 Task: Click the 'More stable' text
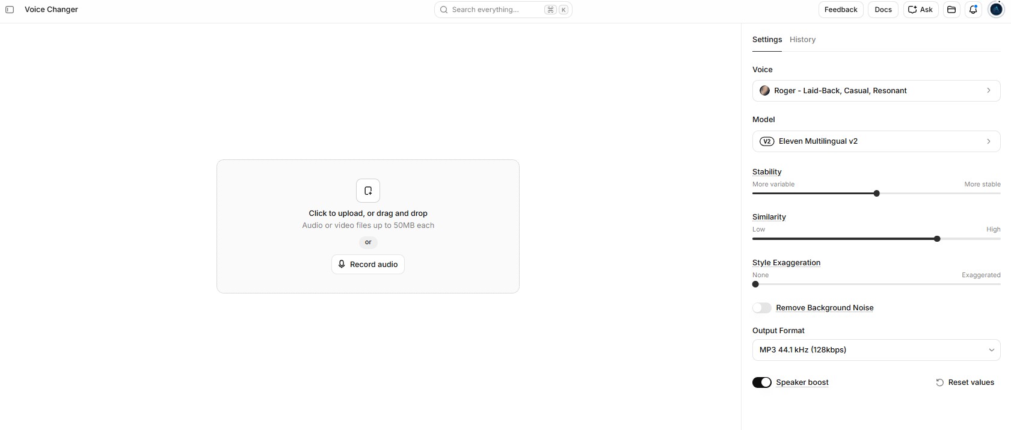point(982,185)
